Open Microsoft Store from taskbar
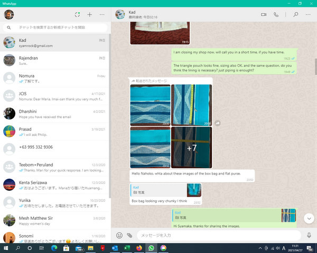The height and width of the screenshot is (253, 317). 66,248
